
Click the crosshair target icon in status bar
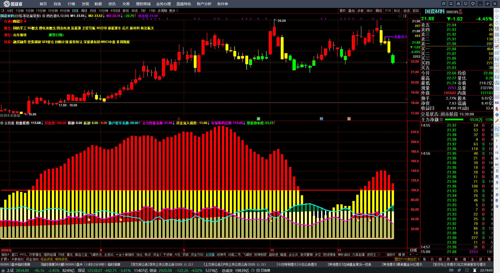point(467,270)
